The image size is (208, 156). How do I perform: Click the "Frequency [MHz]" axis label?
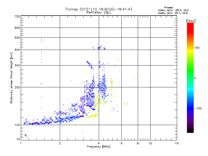tap(99, 147)
